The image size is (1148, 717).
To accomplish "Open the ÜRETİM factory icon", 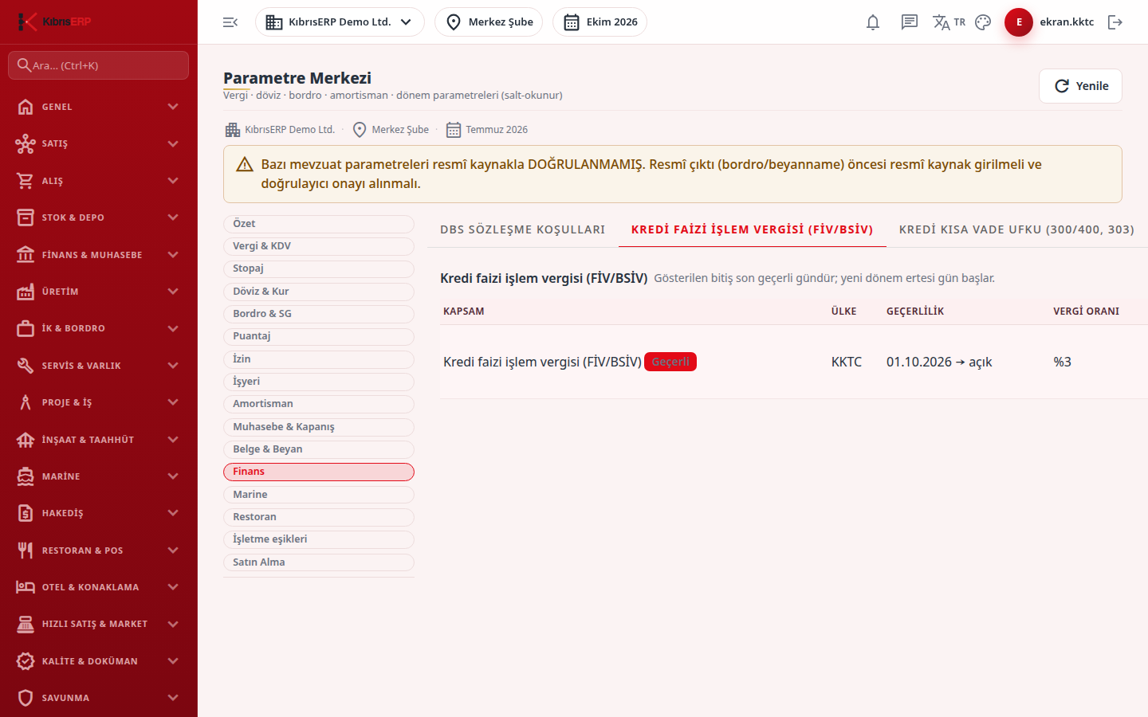I will coord(26,292).
